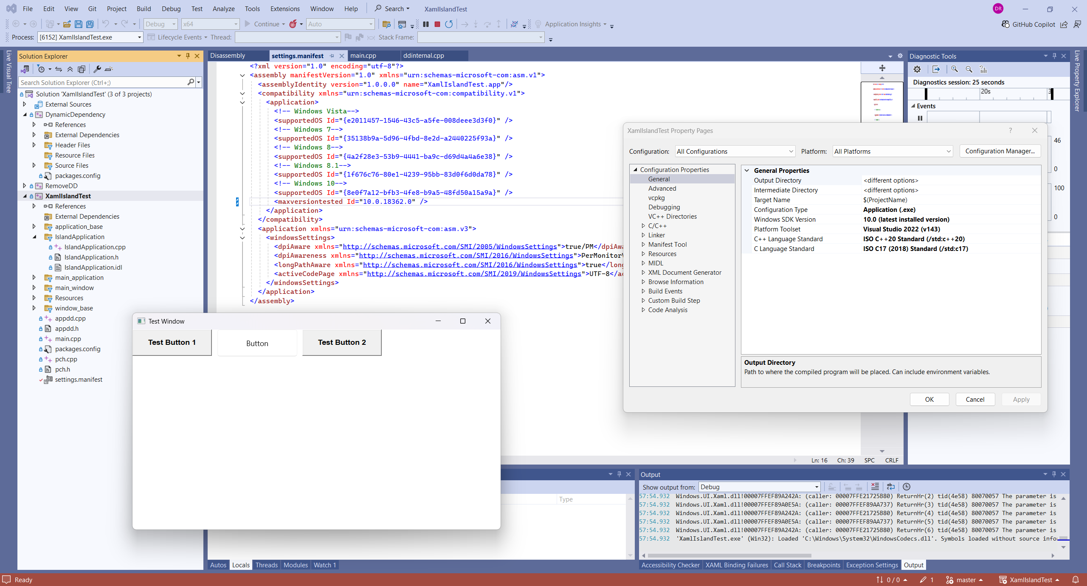This screenshot has height=586, width=1087.
Task: Click OK in Property Pages dialog
Action: pos(929,399)
